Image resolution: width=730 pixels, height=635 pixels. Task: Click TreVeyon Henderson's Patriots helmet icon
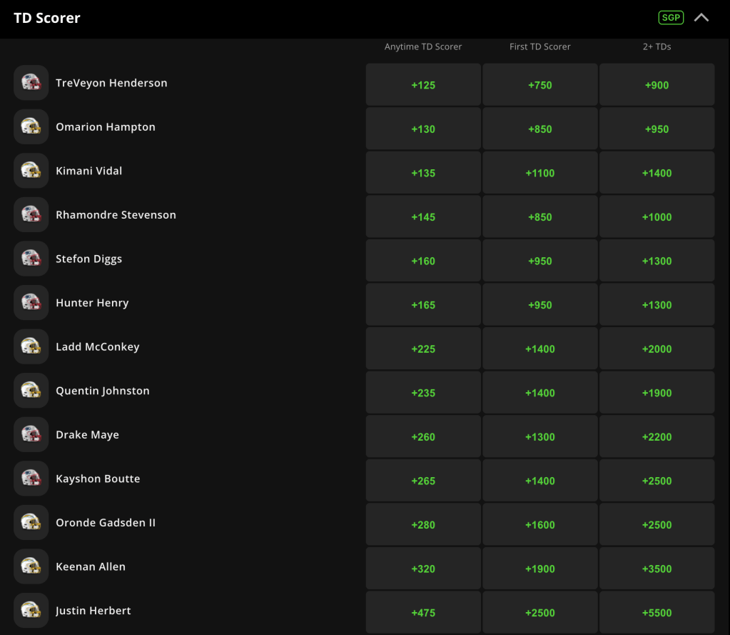(x=31, y=83)
